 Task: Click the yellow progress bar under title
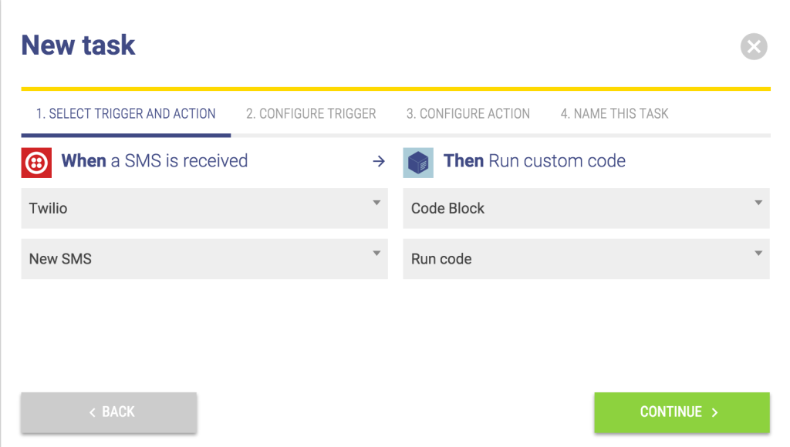tap(396, 89)
